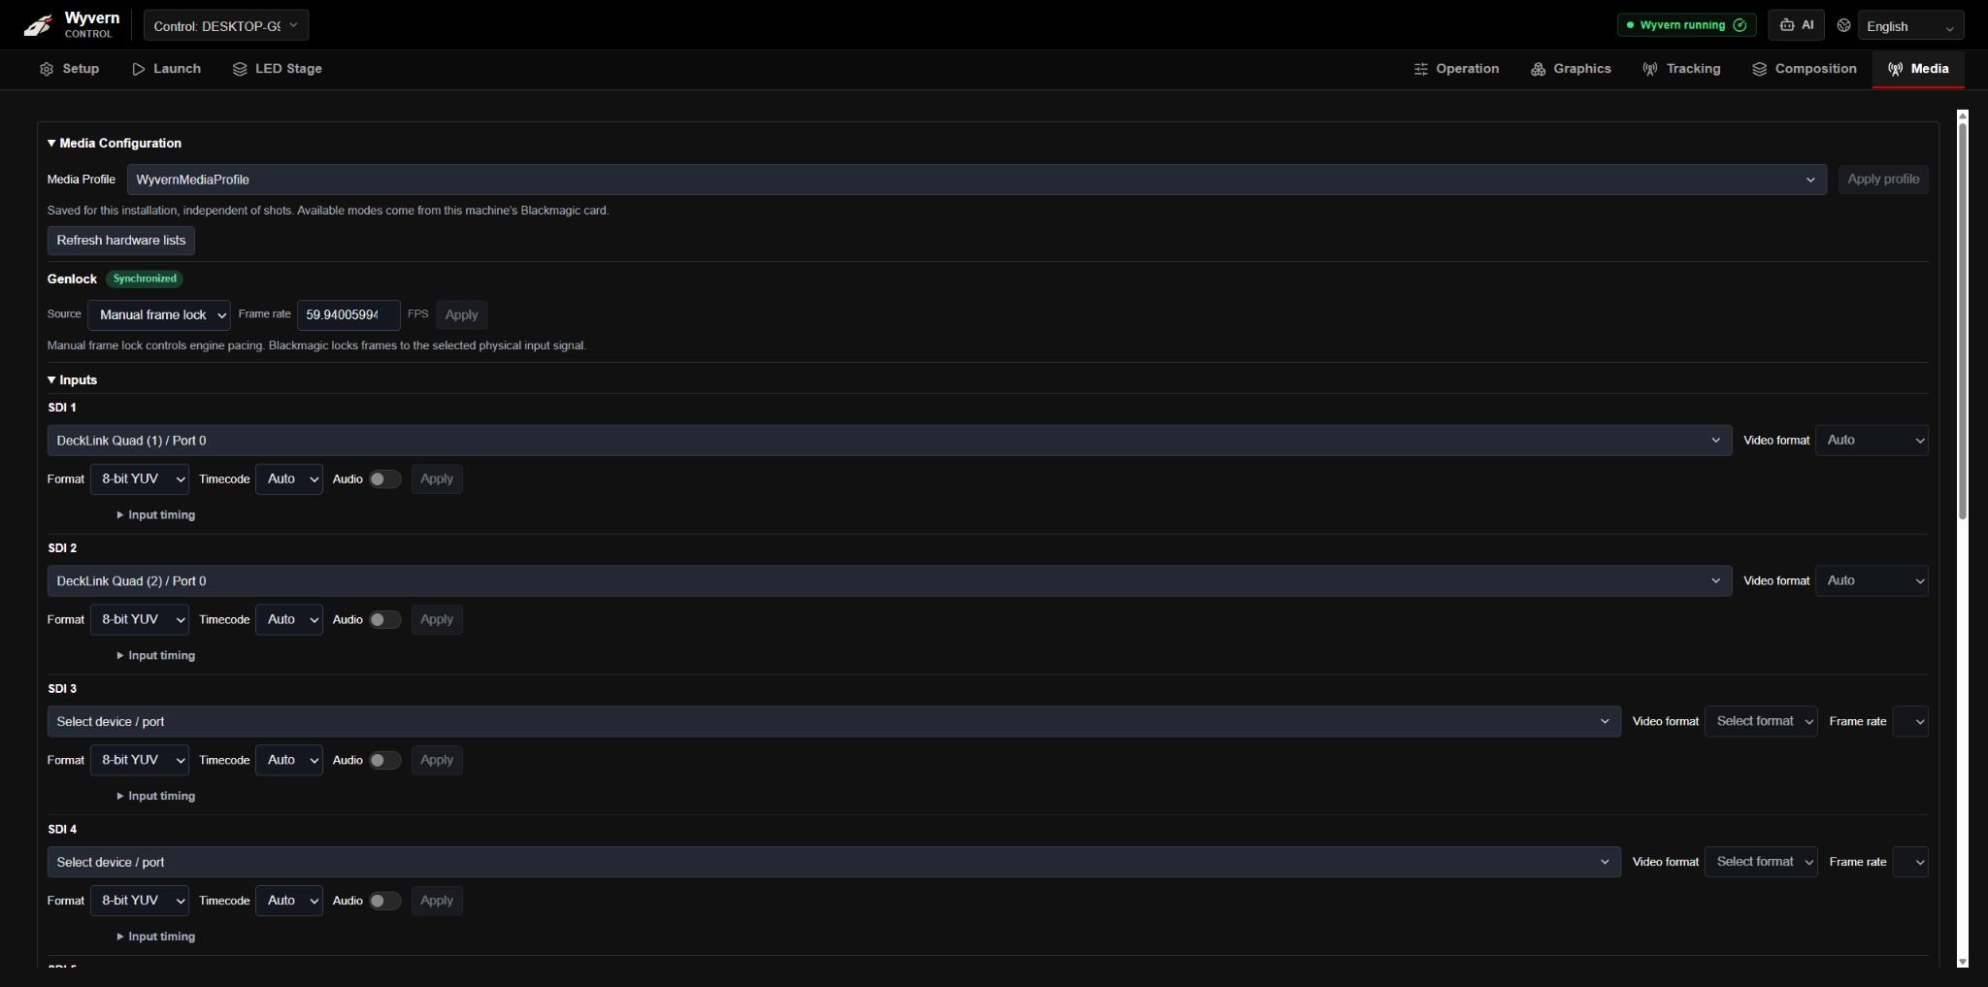The width and height of the screenshot is (1988, 987).
Task: Expand SDI 2 Input timing
Action: (156, 656)
